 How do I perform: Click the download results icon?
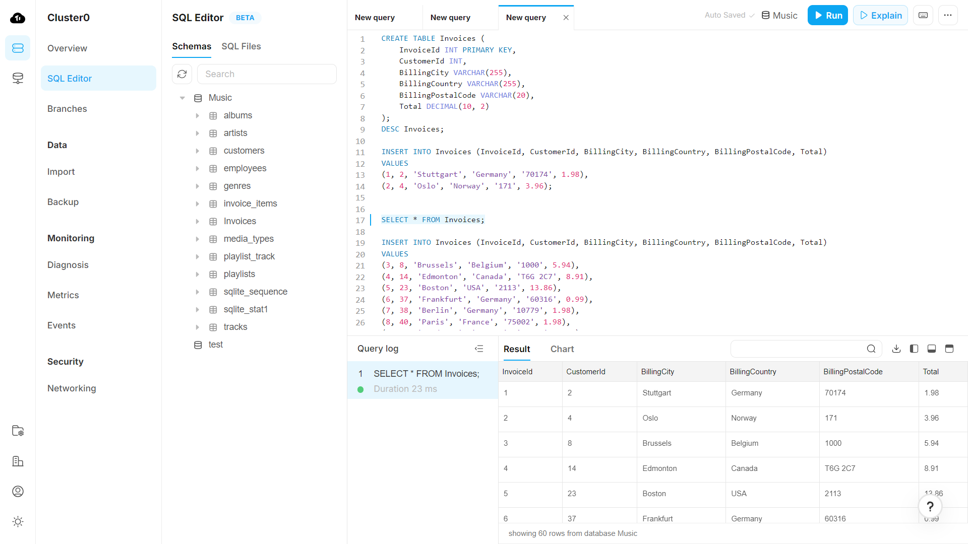coord(896,349)
